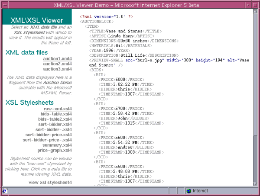Click the dimensions value 20x30 inches
The width and height of the screenshot is (260, 196).
coord(133,41)
